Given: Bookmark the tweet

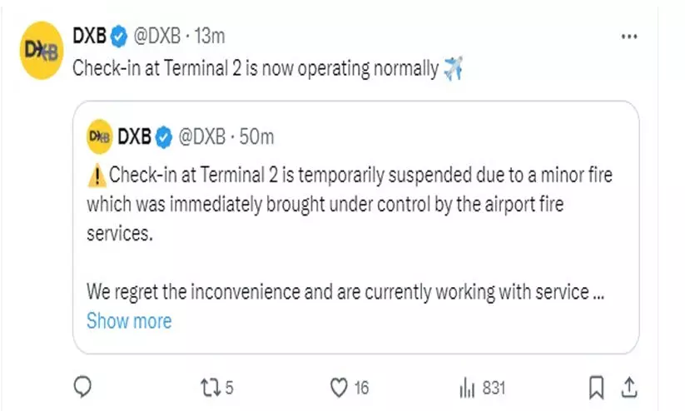Looking at the screenshot, I should coord(597,387).
